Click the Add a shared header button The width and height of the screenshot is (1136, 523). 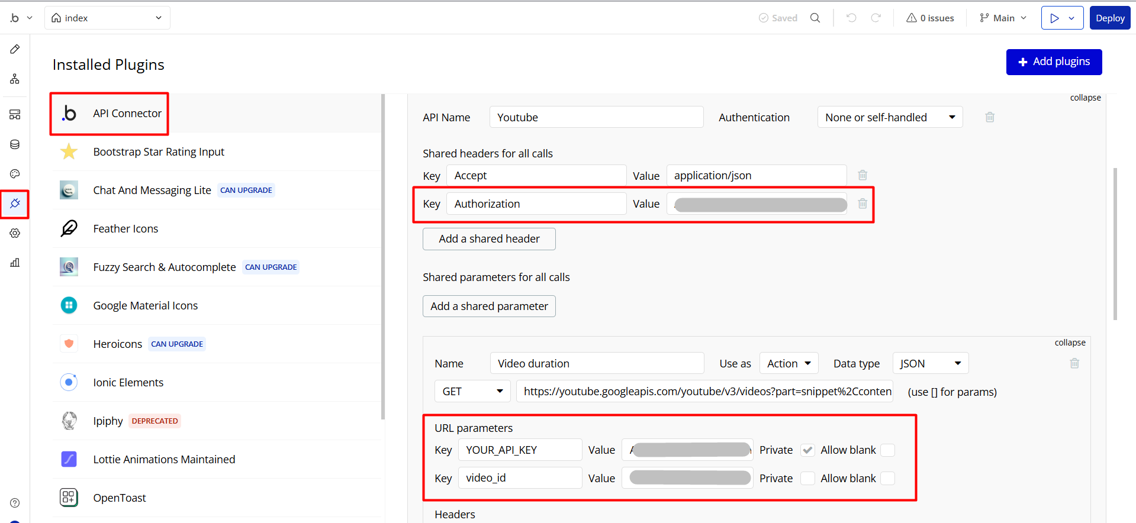click(489, 239)
